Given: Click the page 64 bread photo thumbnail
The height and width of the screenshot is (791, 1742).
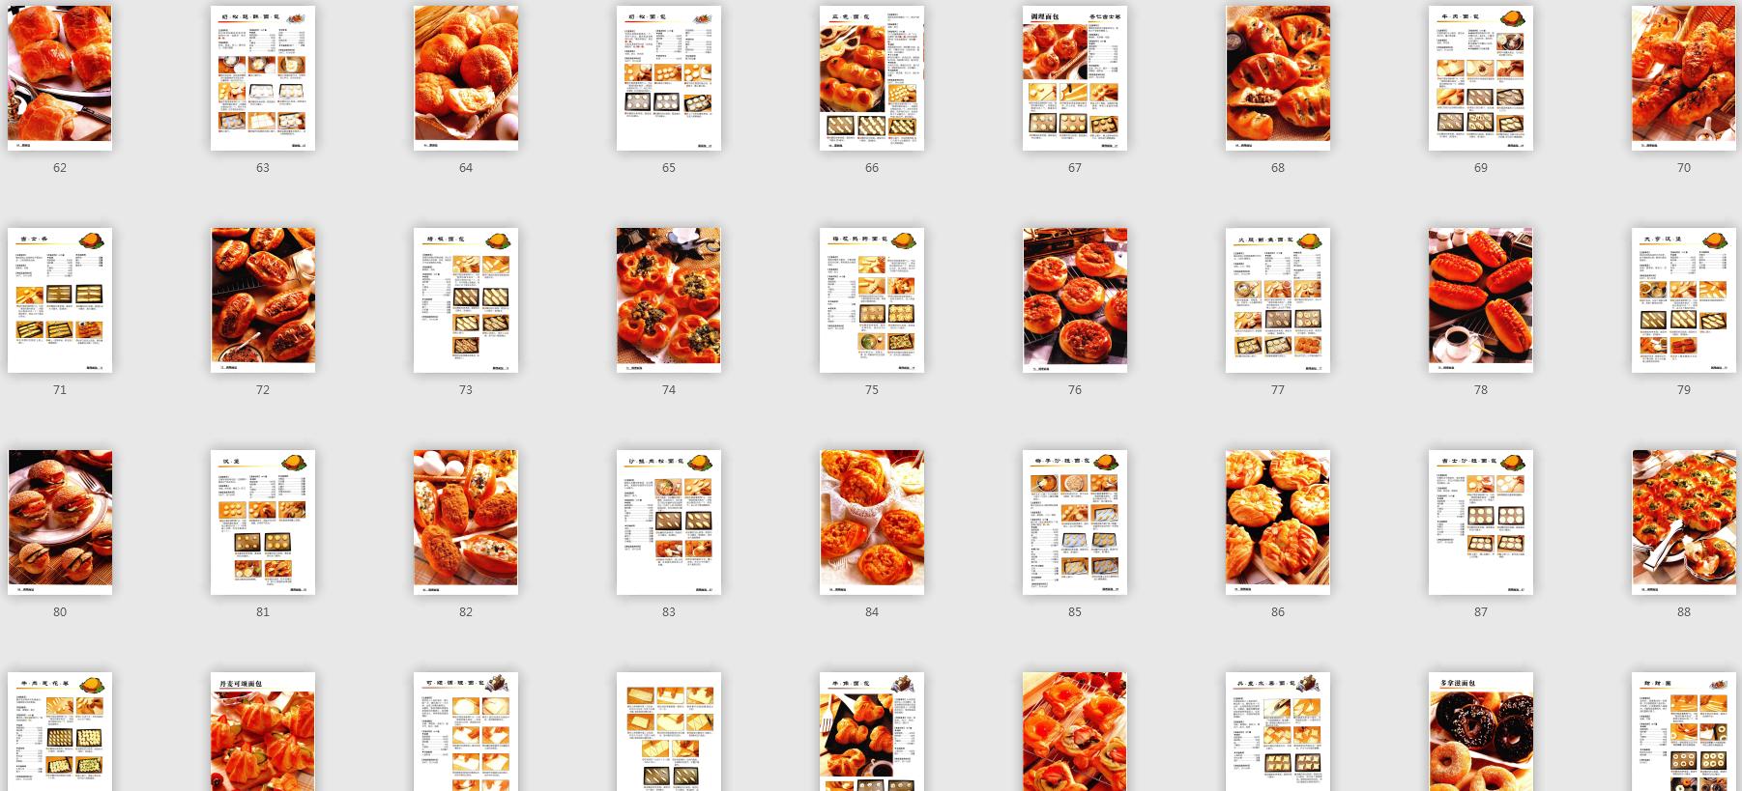Looking at the screenshot, I should [x=466, y=77].
